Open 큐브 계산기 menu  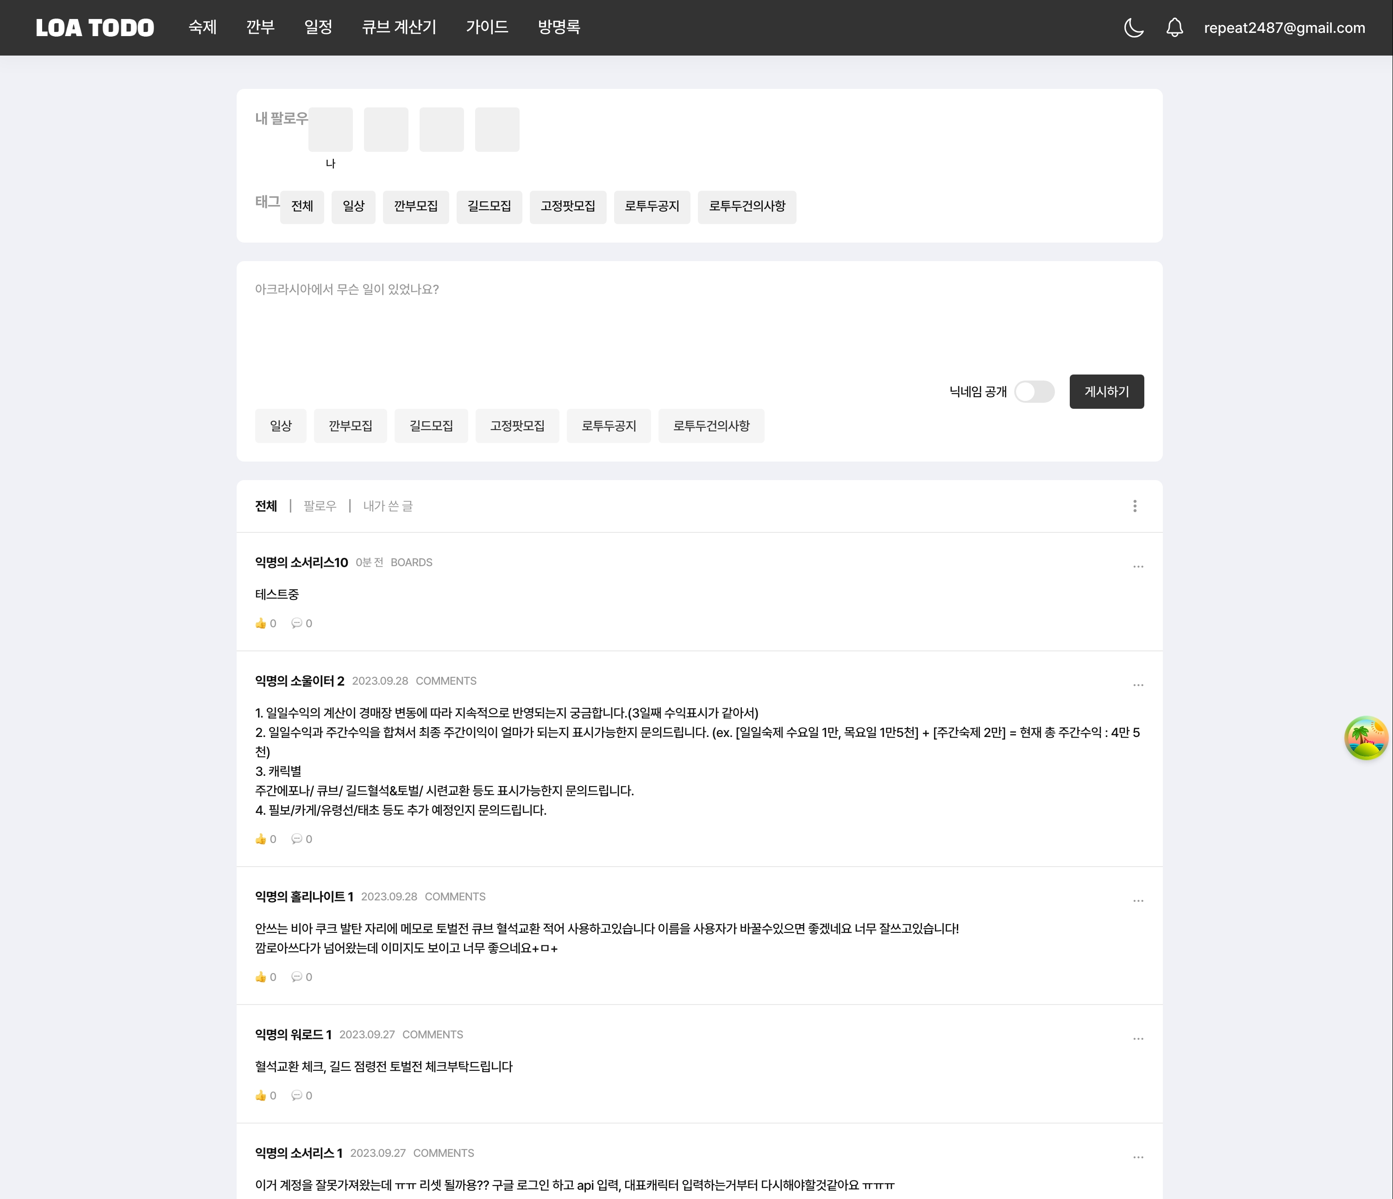tap(399, 28)
